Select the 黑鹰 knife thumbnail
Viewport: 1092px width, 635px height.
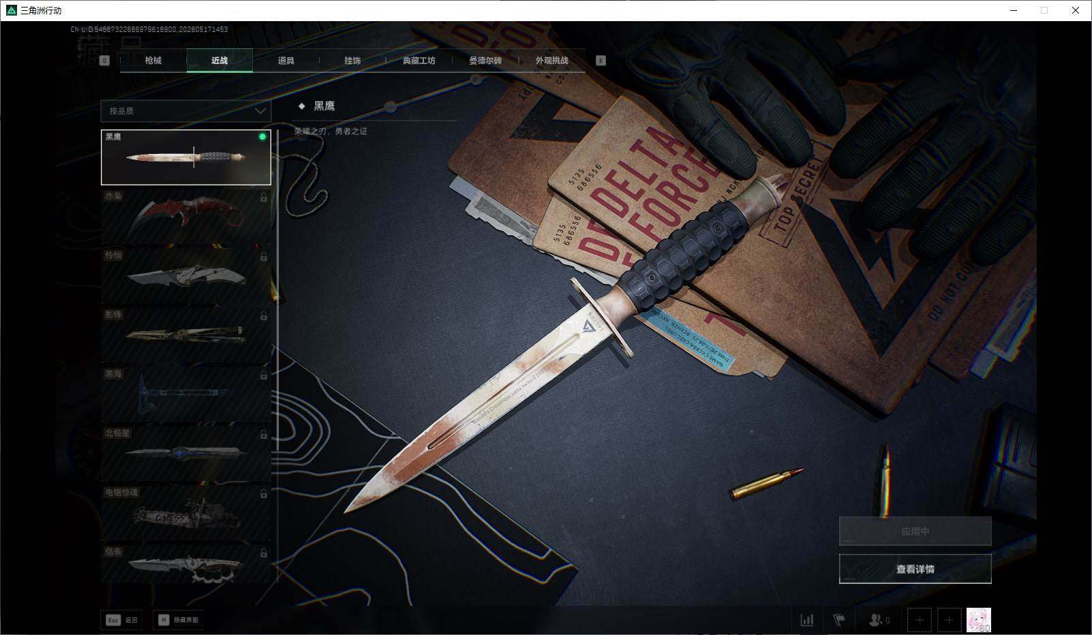pyautogui.click(x=186, y=157)
